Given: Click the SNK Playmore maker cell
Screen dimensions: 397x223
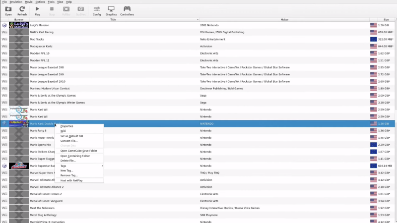Looking at the screenshot, I should pyautogui.click(x=209, y=215).
